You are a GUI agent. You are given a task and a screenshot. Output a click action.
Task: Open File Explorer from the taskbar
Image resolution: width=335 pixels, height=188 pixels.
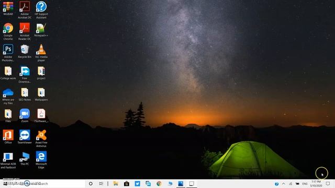point(116,183)
